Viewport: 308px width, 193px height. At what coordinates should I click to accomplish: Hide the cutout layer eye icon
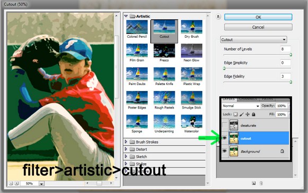pos(225,138)
